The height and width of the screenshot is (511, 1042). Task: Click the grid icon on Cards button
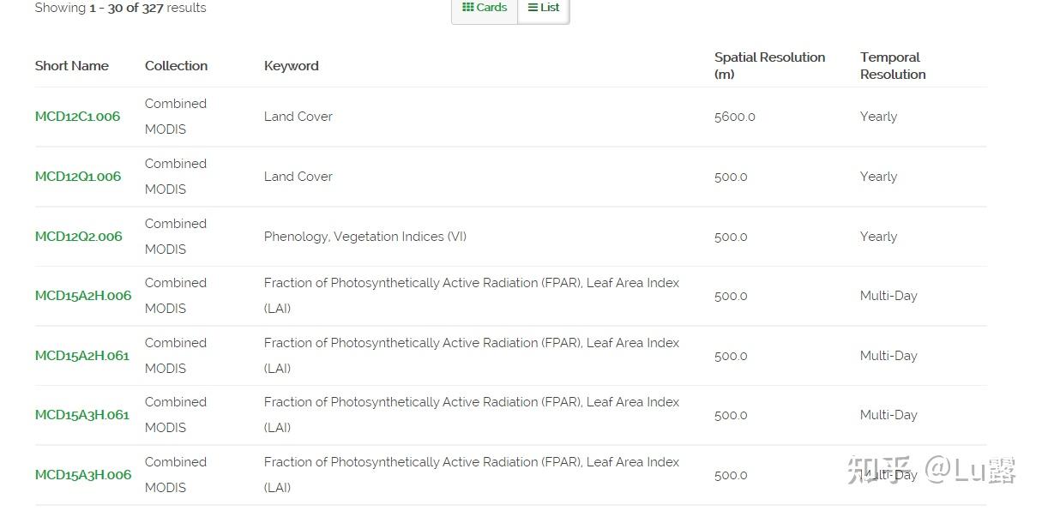coord(467,8)
